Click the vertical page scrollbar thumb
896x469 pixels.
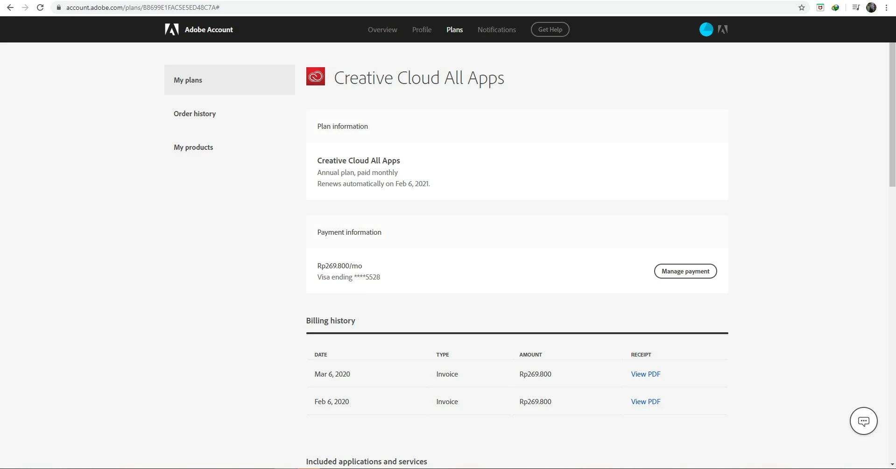pos(892,114)
